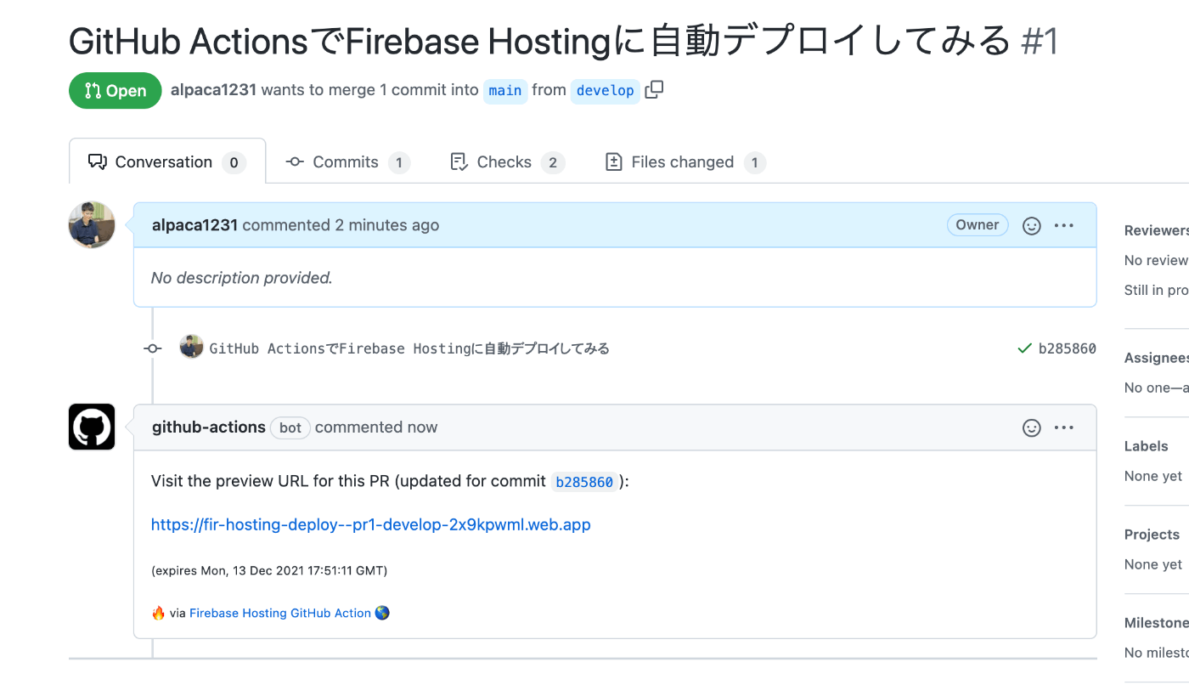This screenshot has height=685, width=1189.
Task: Open the Checks tab
Action: pos(507,161)
